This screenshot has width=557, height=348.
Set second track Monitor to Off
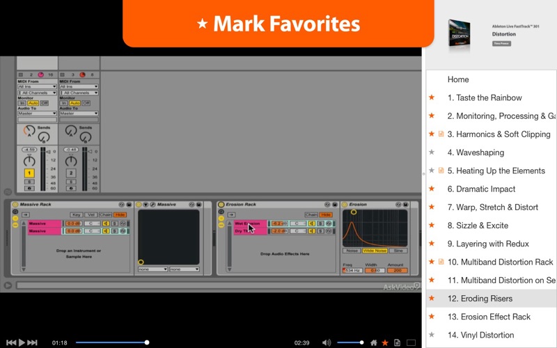click(86, 103)
